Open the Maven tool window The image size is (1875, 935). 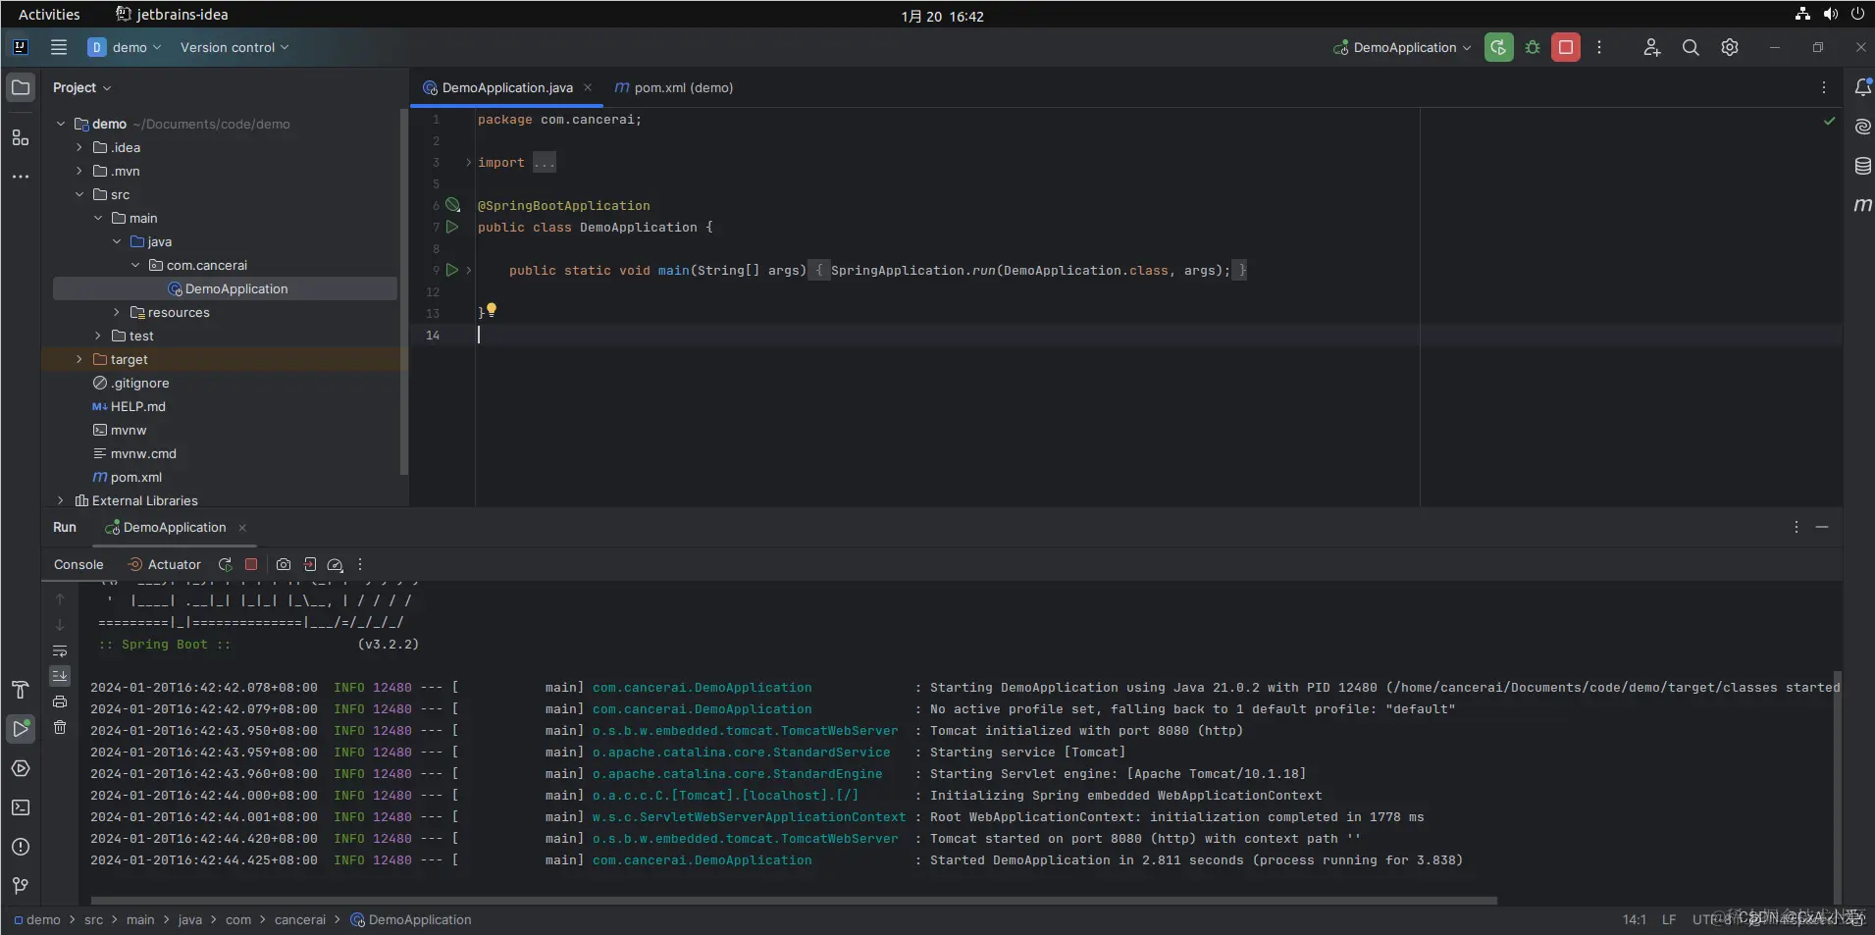[1862, 204]
